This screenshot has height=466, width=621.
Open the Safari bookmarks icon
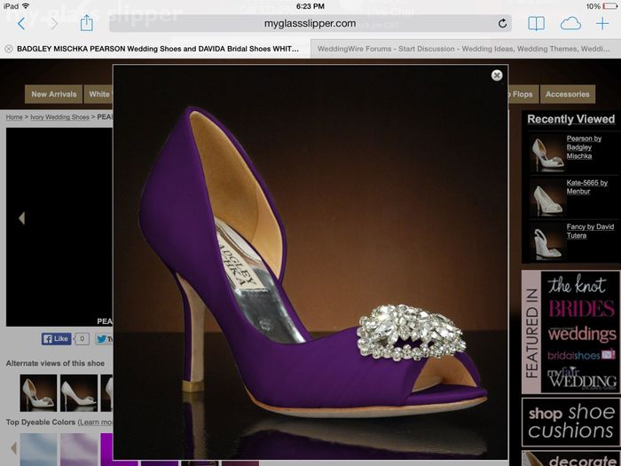coord(536,24)
